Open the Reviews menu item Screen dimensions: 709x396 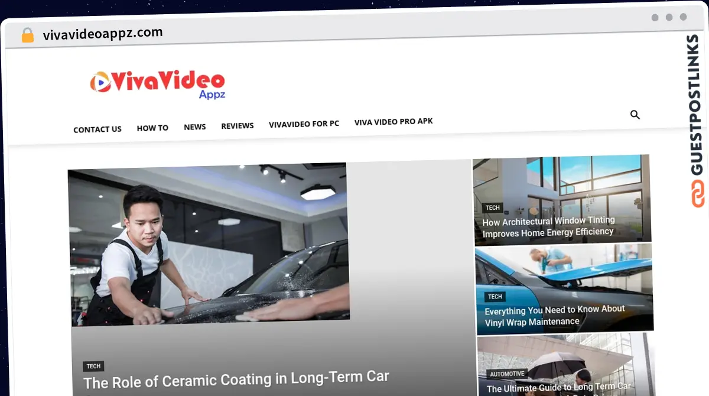(x=238, y=125)
